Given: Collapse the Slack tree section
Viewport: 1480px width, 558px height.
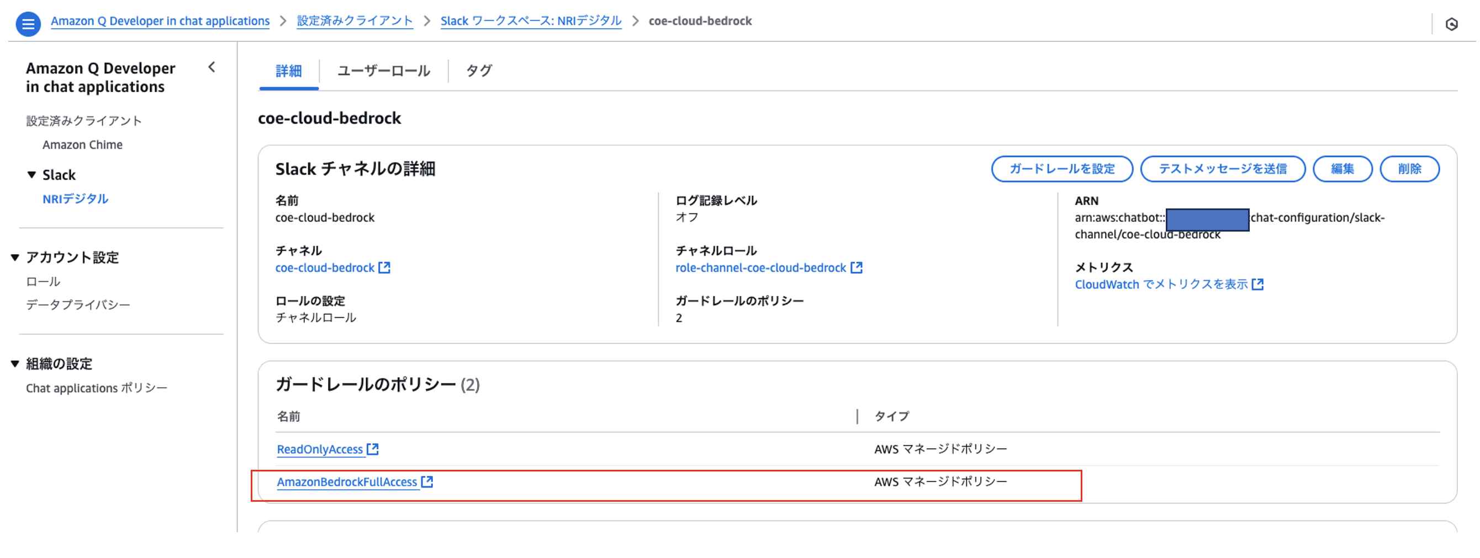Looking at the screenshot, I should pyautogui.click(x=31, y=175).
